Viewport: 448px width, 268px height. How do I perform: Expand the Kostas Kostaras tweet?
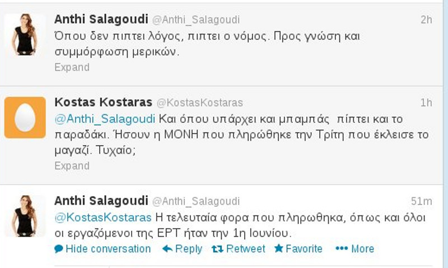point(72,166)
